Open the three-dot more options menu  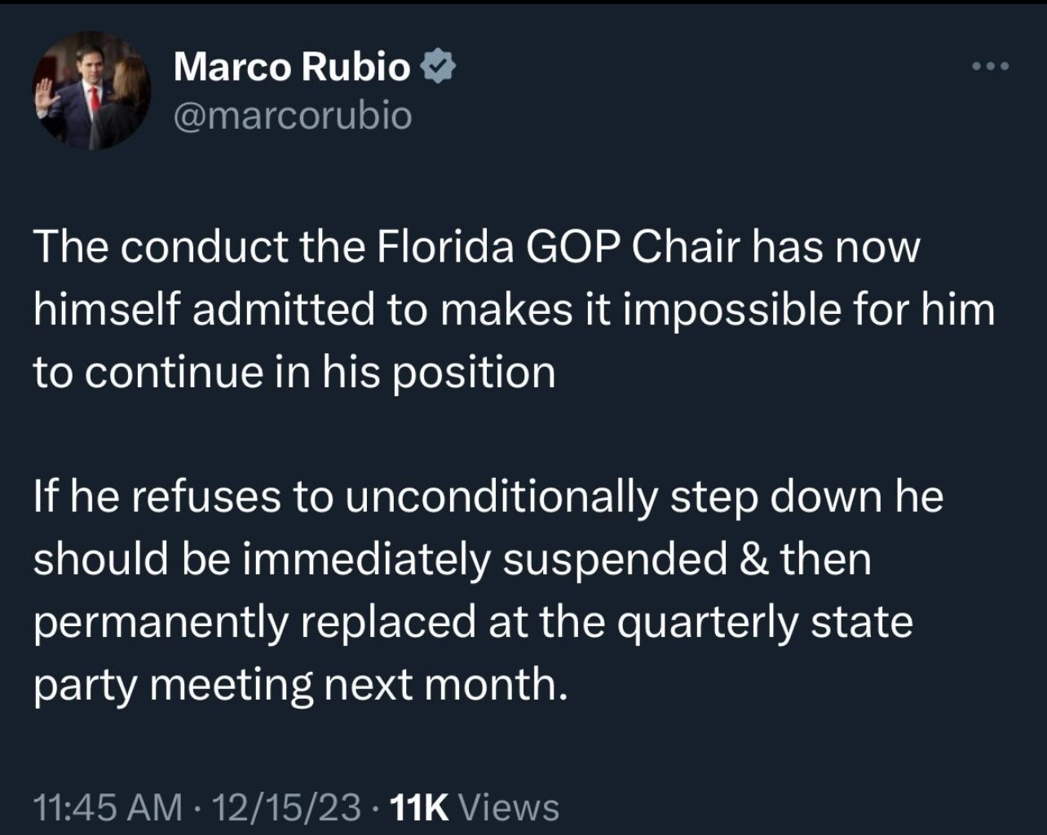pos(991,66)
